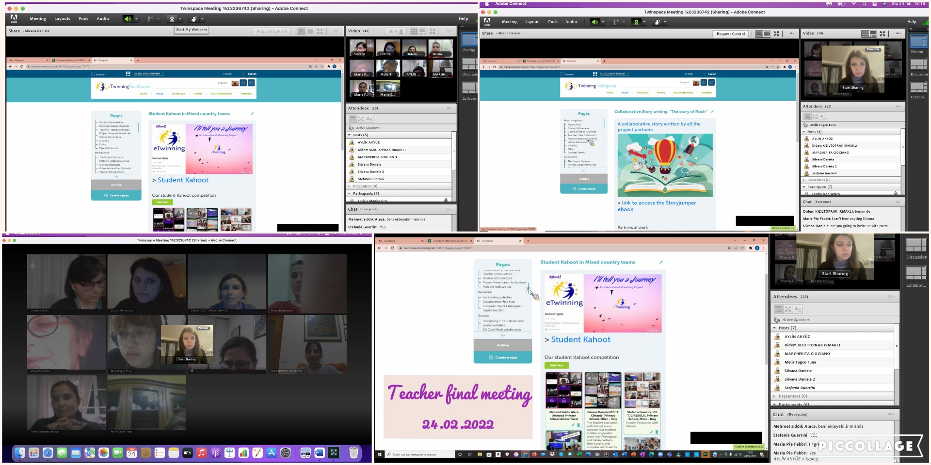Open raise-hand status dropdown arrow in top-right window
This screenshot has height=465, width=931.
click(x=665, y=22)
